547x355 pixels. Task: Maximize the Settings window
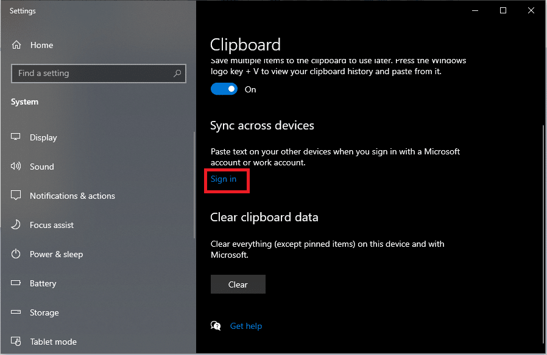[503, 10]
